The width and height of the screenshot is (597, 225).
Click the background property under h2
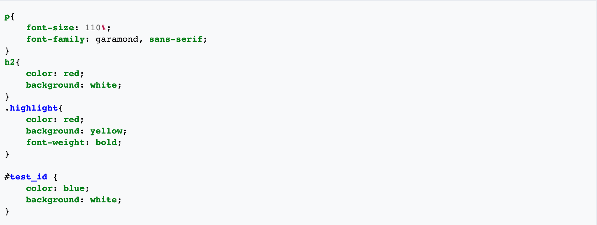click(x=53, y=85)
